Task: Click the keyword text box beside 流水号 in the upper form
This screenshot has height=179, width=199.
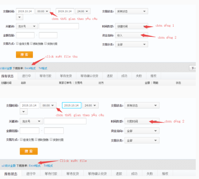Action: (59, 26)
